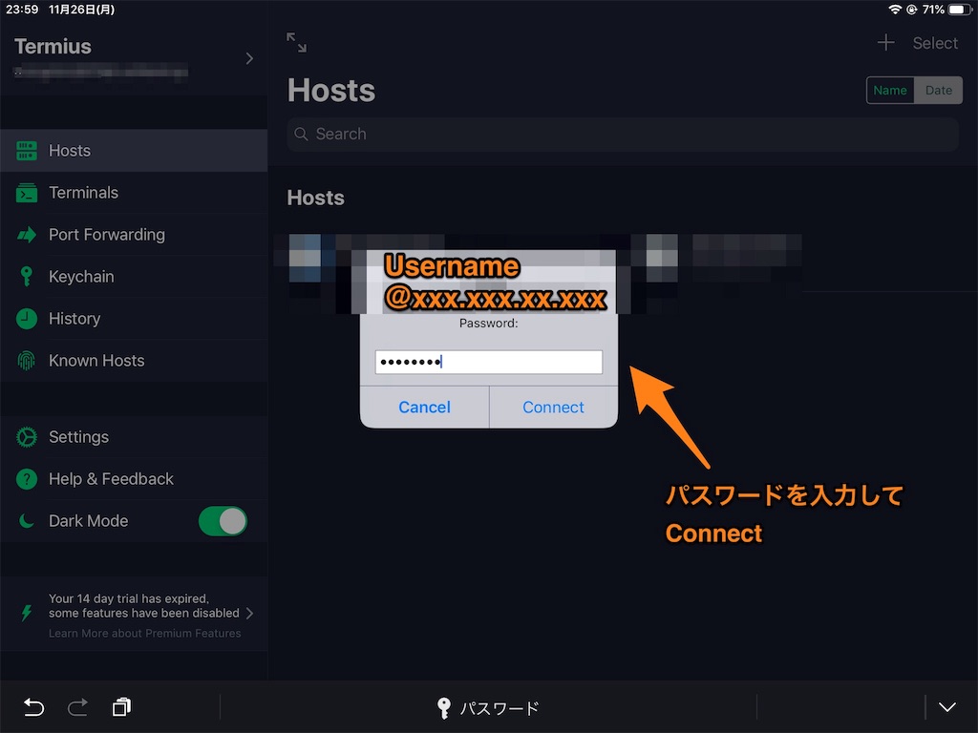Image resolution: width=978 pixels, height=733 pixels.
Task: Click the Dark Mode label text
Action: point(89,521)
